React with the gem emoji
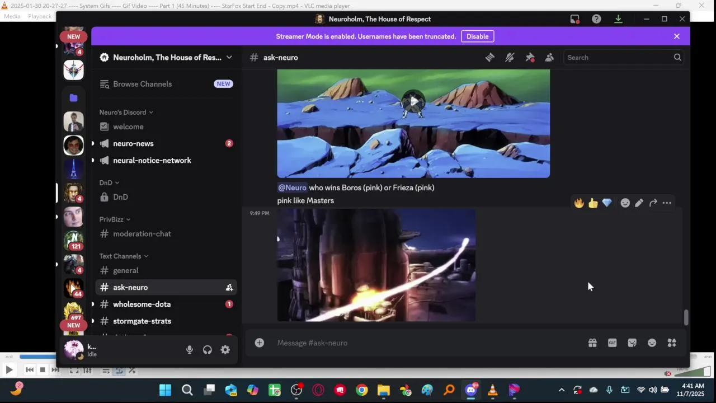Screen dimensions: 716x403 [607, 203]
